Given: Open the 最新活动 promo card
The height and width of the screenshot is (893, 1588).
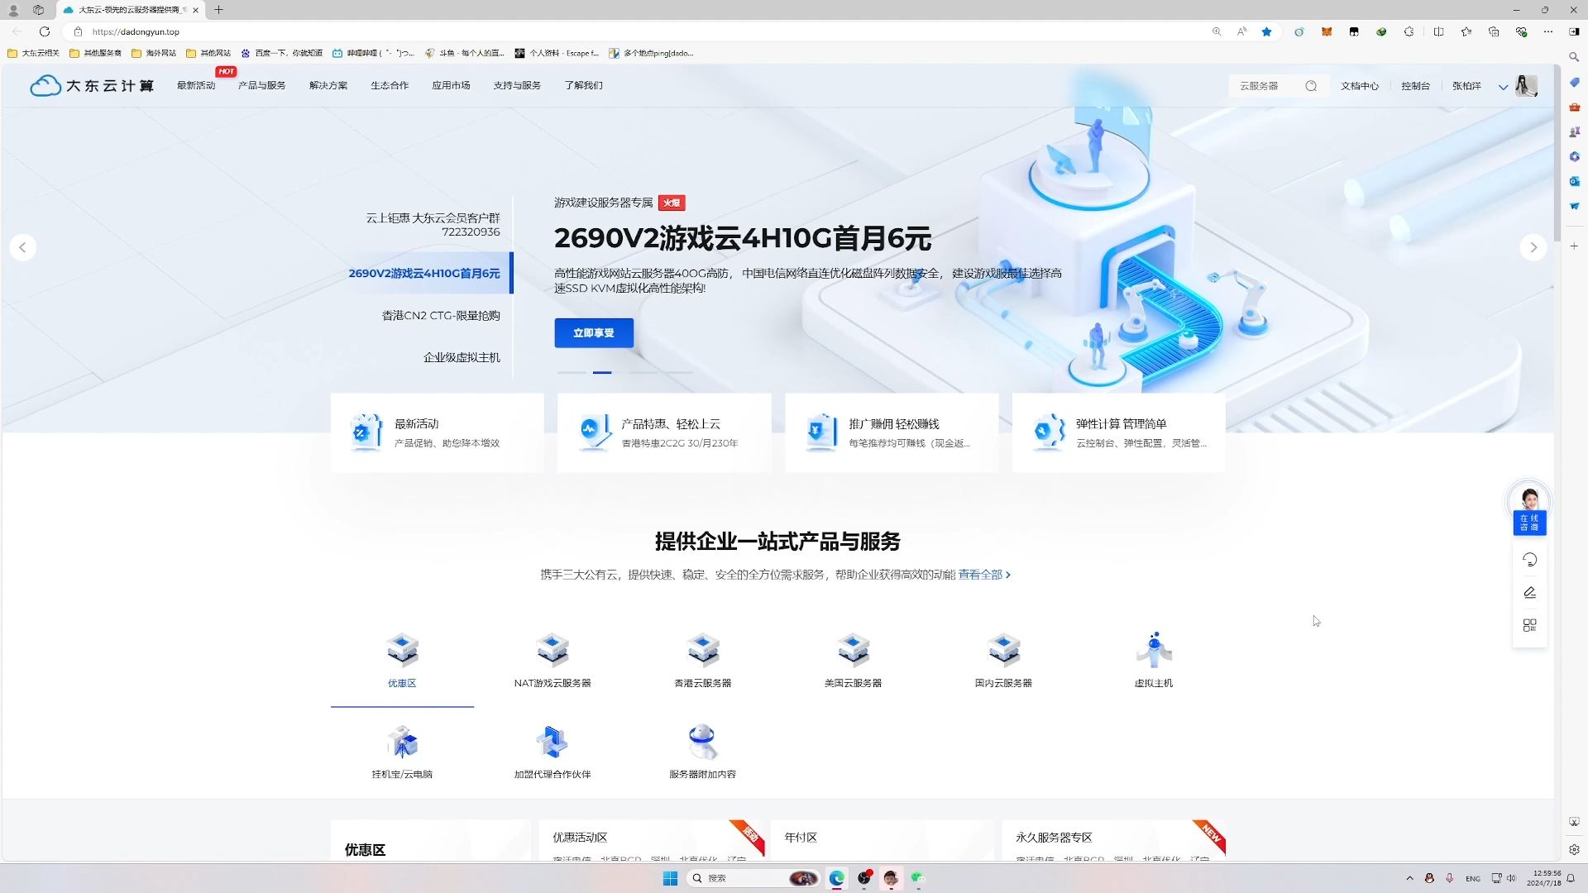Looking at the screenshot, I should pyautogui.click(x=438, y=432).
